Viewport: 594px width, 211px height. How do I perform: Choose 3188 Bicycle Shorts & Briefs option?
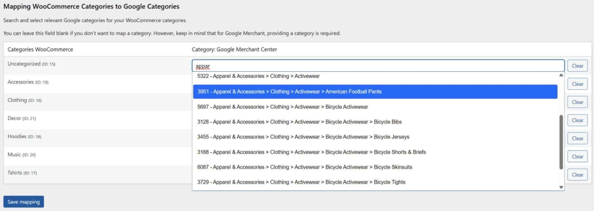375,152
